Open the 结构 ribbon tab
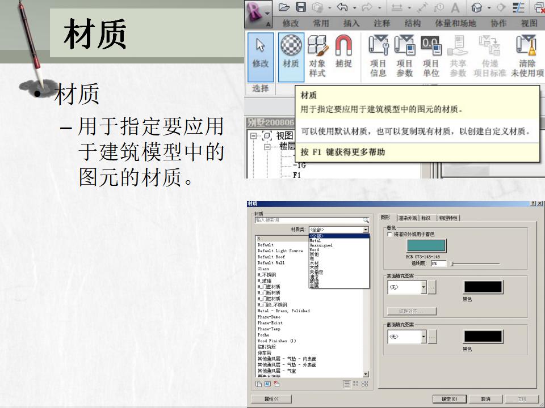 pyautogui.click(x=412, y=23)
